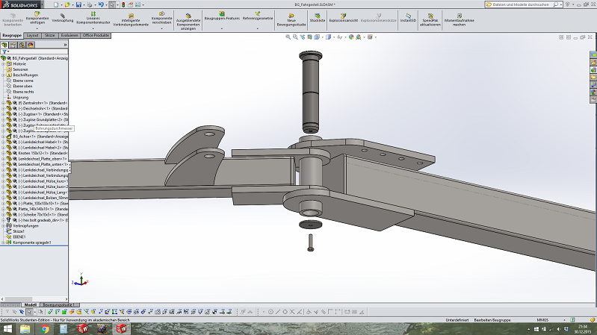Switch to the Layout tab

(x=33, y=35)
